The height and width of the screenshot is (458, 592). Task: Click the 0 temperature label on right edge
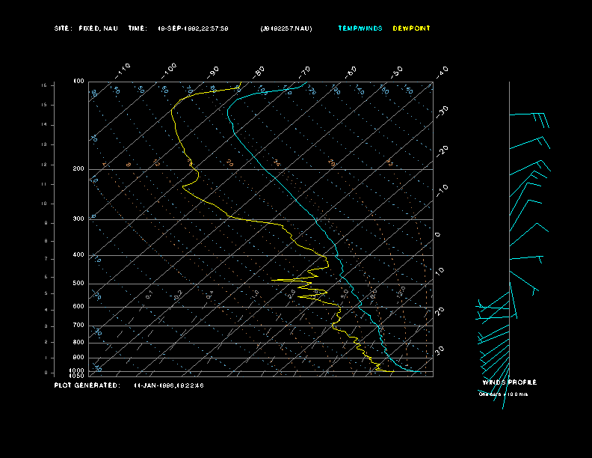(438, 234)
